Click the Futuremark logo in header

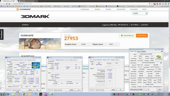click(x=24, y=9)
